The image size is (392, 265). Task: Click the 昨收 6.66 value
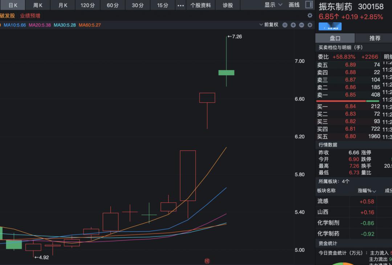(354, 153)
